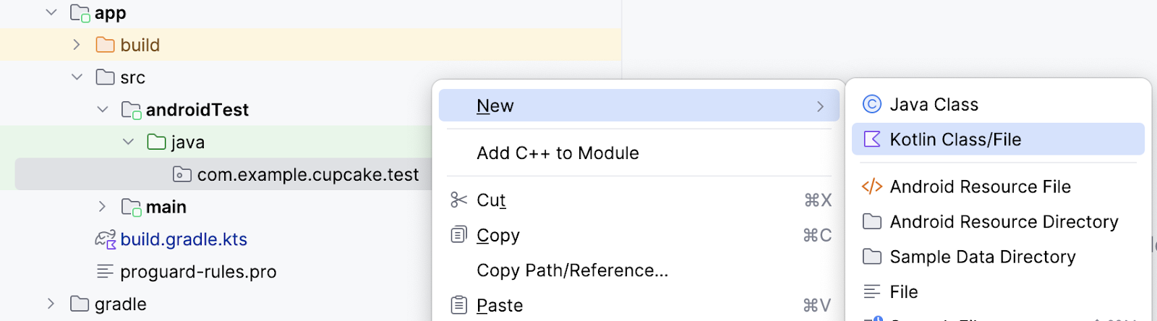Click the Sample Data Directory folder icon

[872, 257]
